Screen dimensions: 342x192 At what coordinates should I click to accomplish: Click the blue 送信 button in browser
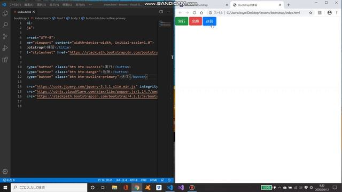pyautogui.click(x=209, y=21)
